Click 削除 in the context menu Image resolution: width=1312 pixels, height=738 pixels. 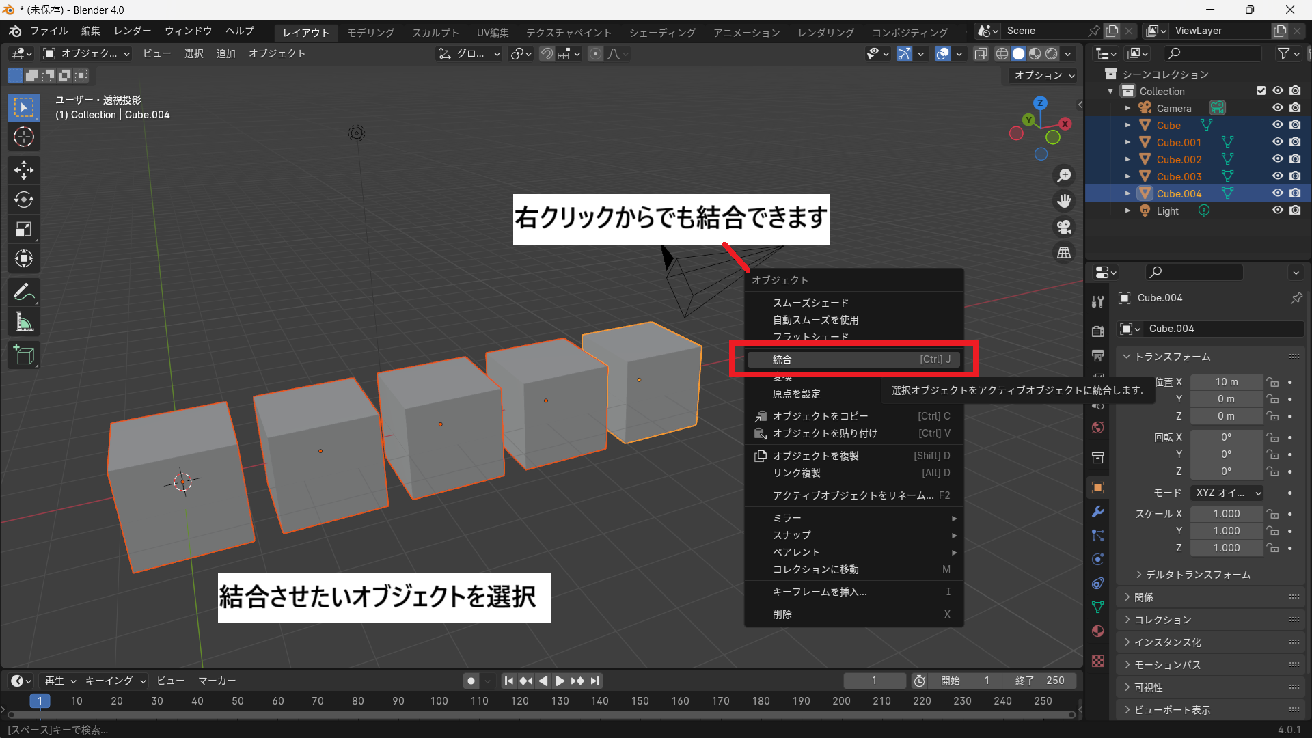(x=782, y=614)
